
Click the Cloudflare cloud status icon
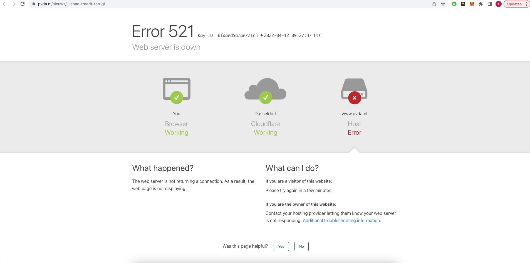(x=266, y=91)
